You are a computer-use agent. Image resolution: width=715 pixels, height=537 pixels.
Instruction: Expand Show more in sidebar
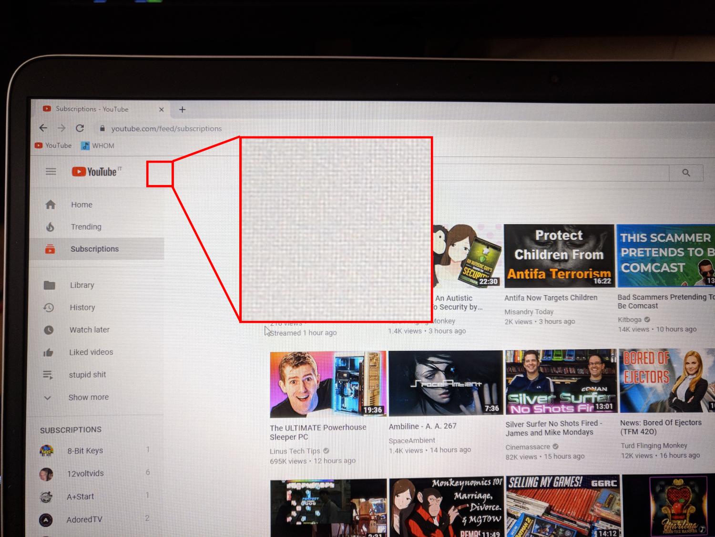[88, 397]
